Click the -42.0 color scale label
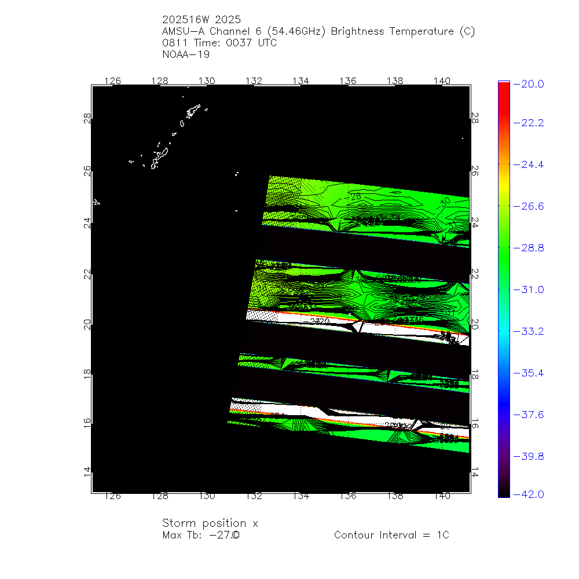 tap(529, 494)
